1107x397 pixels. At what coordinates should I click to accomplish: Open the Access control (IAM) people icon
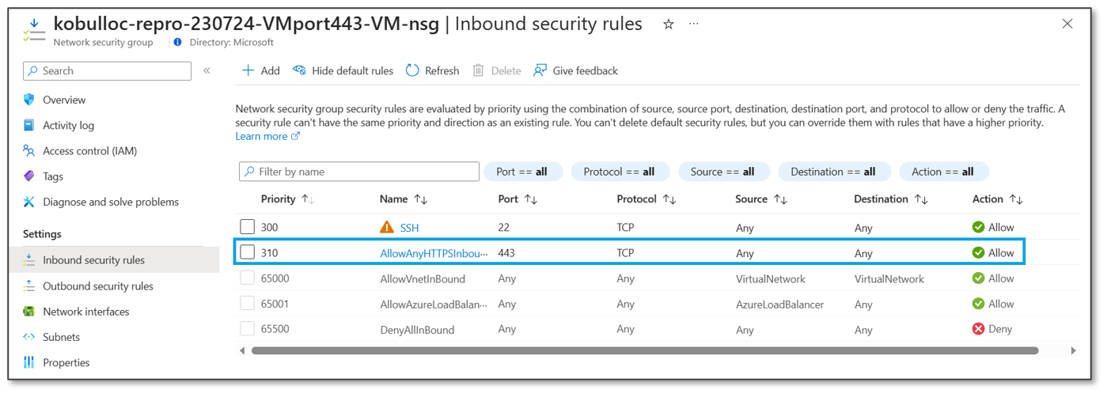point(29,150)
